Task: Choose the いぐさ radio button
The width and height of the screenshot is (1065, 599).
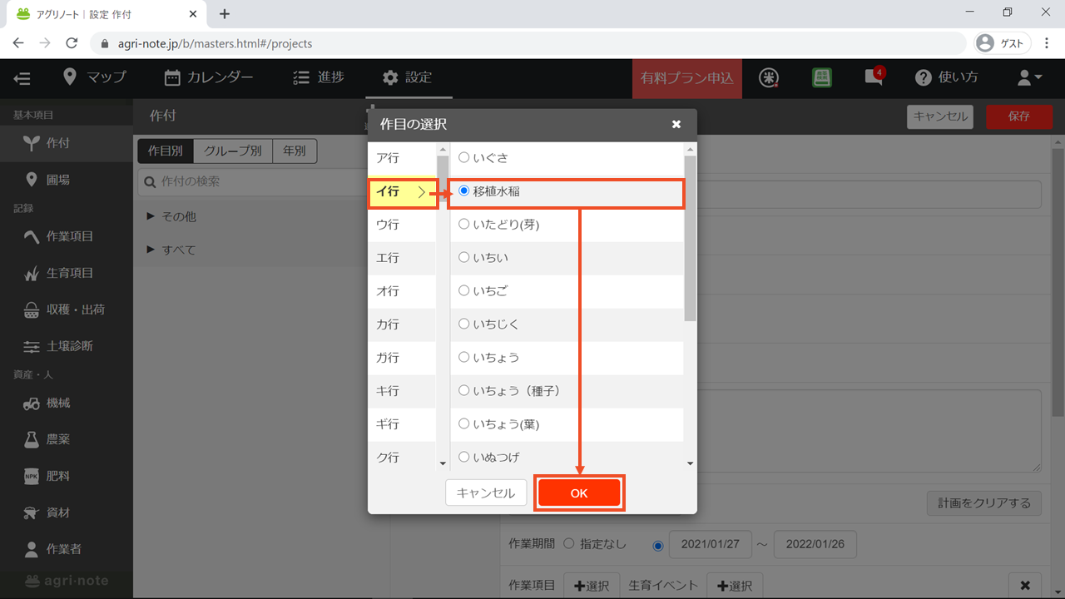Action: (464, 157)
